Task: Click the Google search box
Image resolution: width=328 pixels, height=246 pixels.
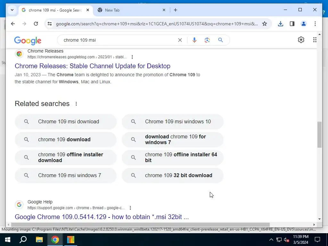Action: 119,40
